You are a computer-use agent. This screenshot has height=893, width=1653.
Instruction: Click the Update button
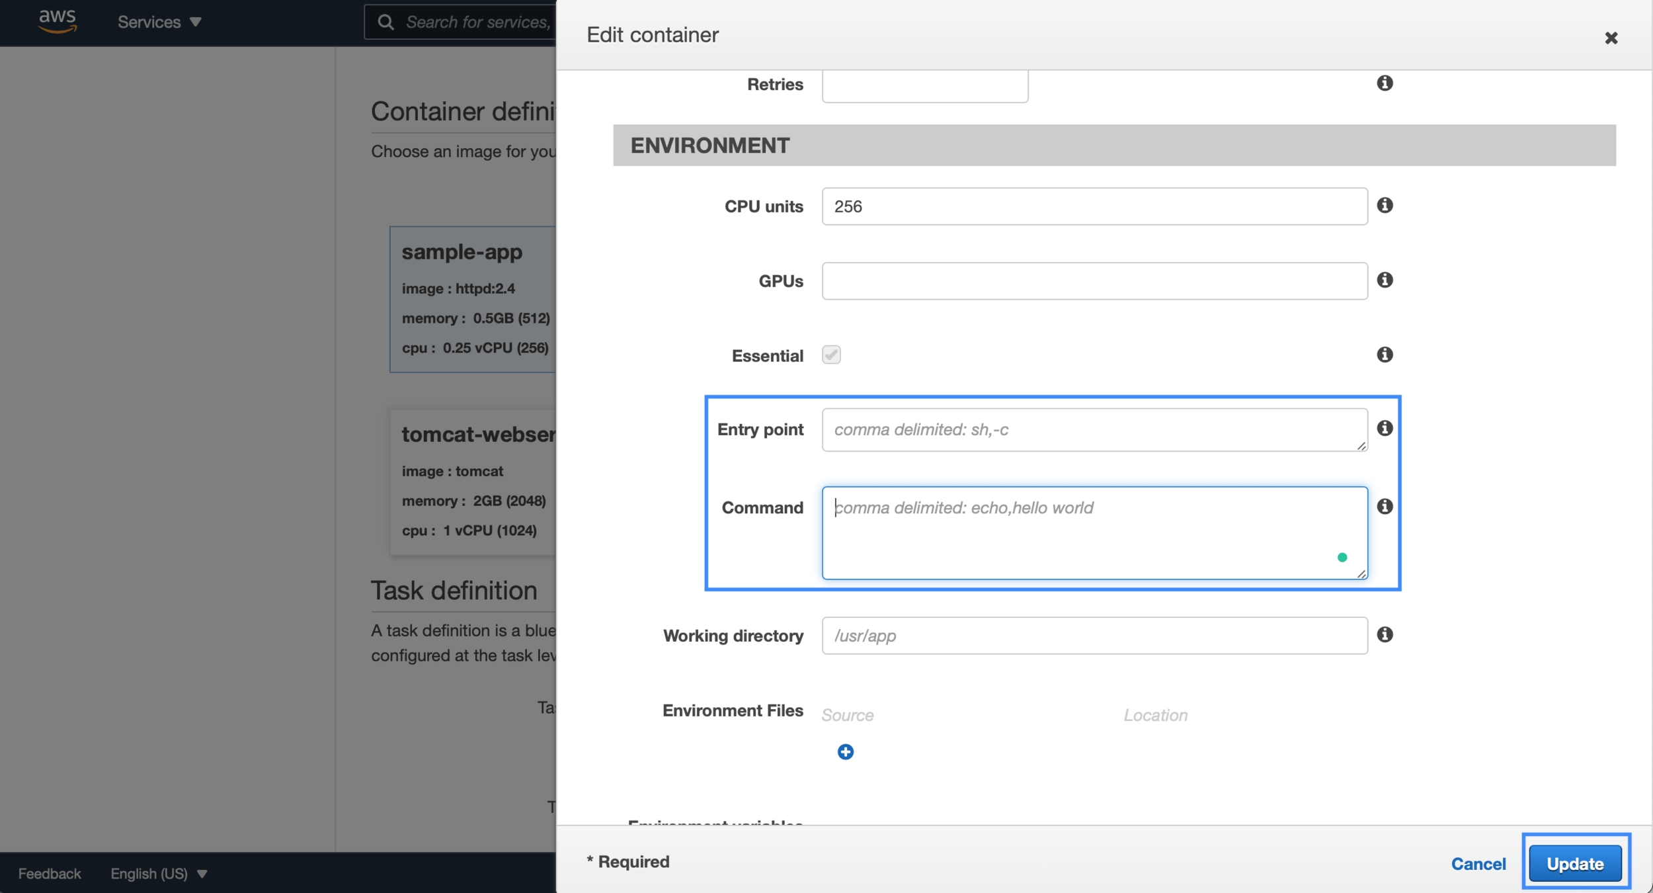pos(1574,863)
